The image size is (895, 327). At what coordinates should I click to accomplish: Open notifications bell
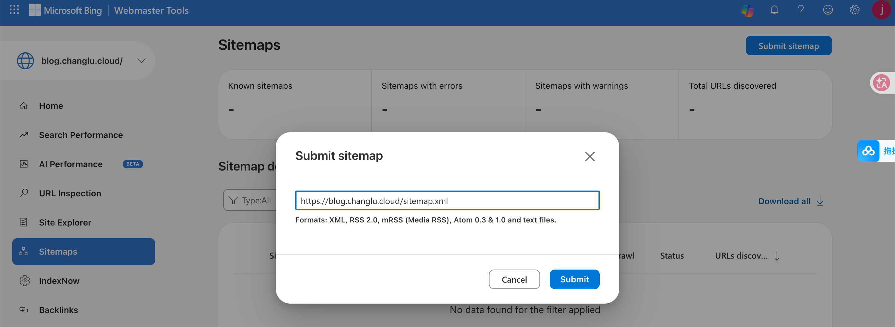coord(774,10)
